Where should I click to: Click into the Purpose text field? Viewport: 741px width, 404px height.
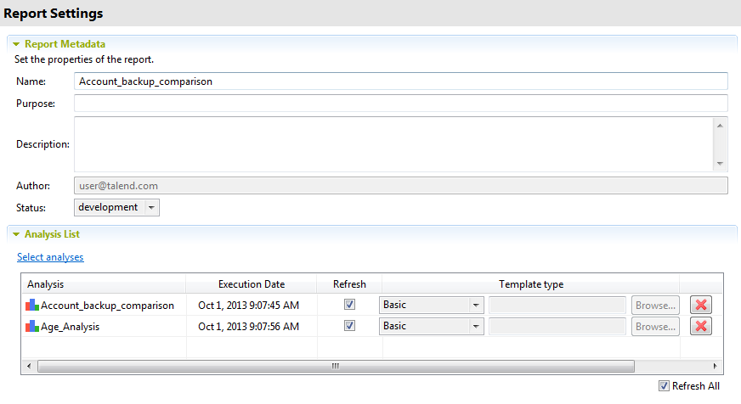(x=400, y=104)
